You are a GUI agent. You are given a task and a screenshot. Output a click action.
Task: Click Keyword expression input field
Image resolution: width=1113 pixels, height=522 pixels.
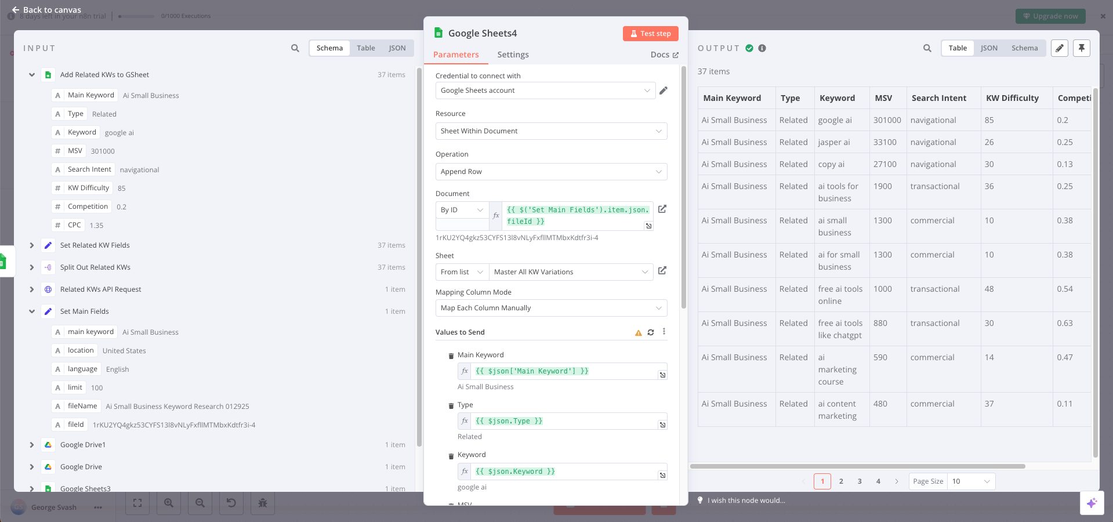(563, 472)
